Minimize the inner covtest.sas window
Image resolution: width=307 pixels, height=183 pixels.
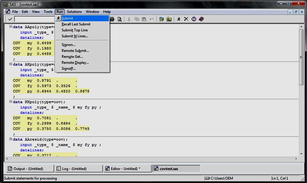click(x=290, y=12)
